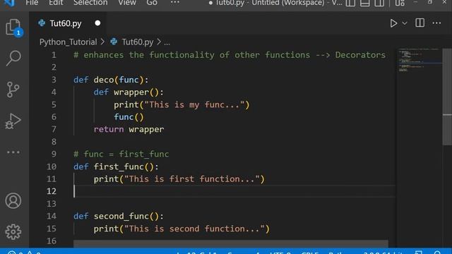This screenshot has height=254, width=452.
Task: Click the comment '# func = first_func'
Action: 121,154
